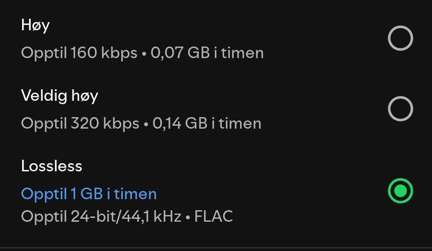Click the "Opptil 320 kbps" text
432x251 pixels.
click(80, 123)
